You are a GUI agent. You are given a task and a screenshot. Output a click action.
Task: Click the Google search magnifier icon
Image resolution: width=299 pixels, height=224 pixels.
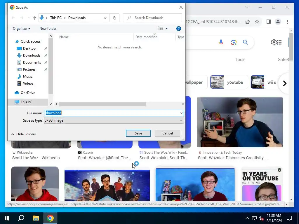[x=245, y=42]
